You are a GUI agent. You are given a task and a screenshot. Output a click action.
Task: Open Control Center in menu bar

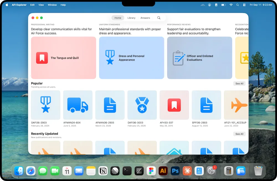pyautogui.click(x=244, y=5)
